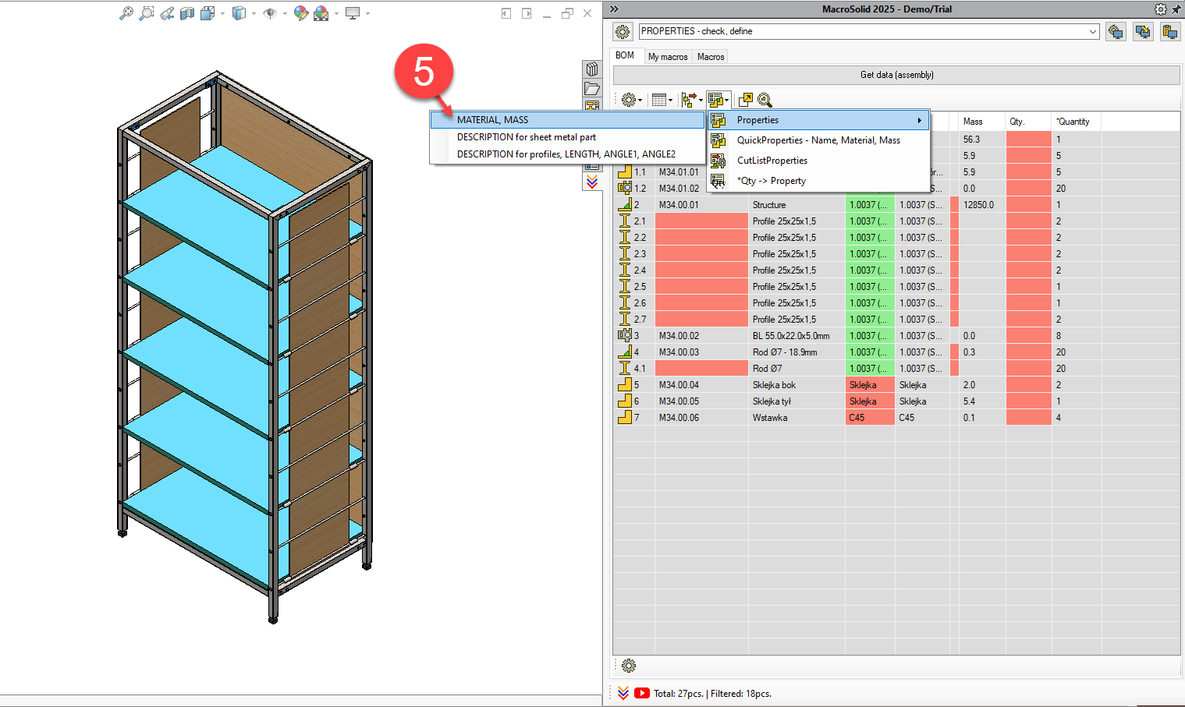The width and height of the screenshot is (1185, 707).
Task: Click the red C45 material cell
Action: click(870, 418)
